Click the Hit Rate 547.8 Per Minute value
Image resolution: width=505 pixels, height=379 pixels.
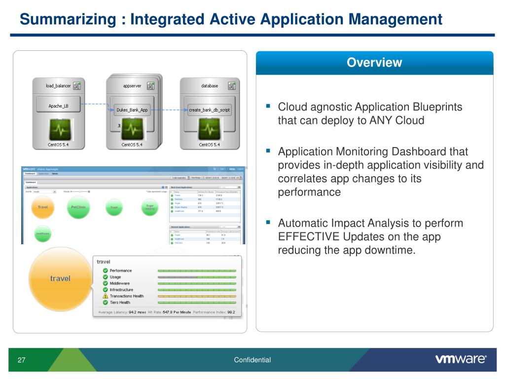(177, 312)
